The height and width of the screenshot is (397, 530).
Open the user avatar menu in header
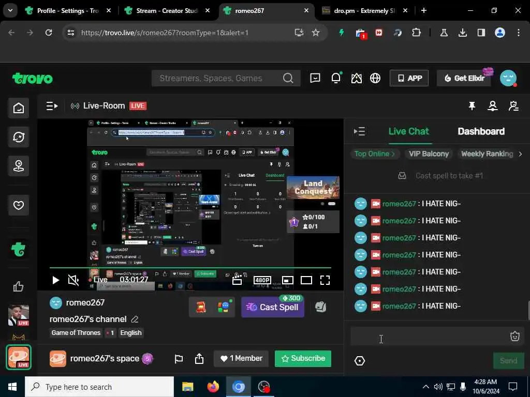(x=508, y=79)
